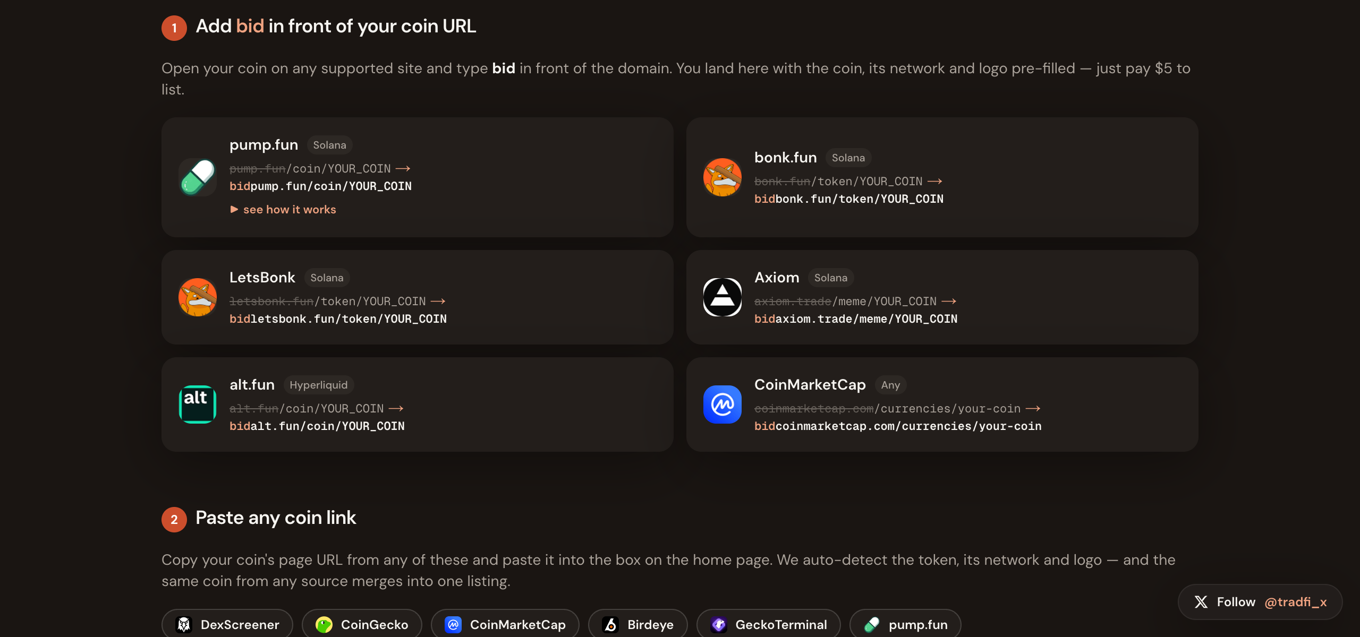Select the pump.fun source chip

[x=906, y=624]
